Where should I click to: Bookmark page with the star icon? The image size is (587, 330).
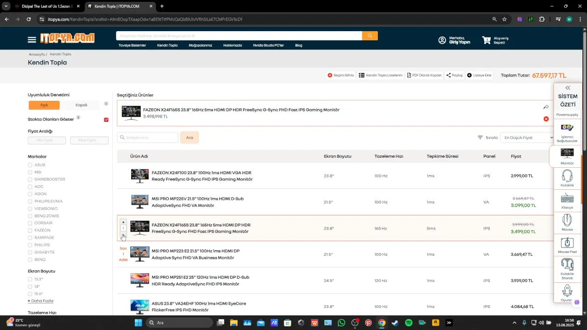click(x=504, y=19)
